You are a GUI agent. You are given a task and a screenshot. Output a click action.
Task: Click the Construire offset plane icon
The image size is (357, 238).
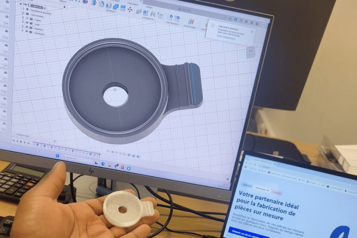(x=191, y=22)
